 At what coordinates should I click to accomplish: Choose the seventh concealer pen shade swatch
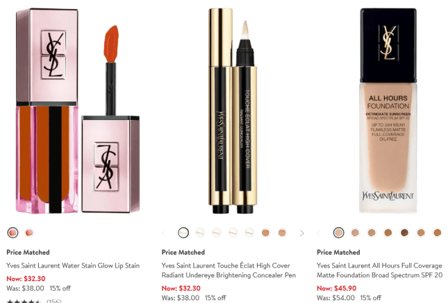pos(282,232)
